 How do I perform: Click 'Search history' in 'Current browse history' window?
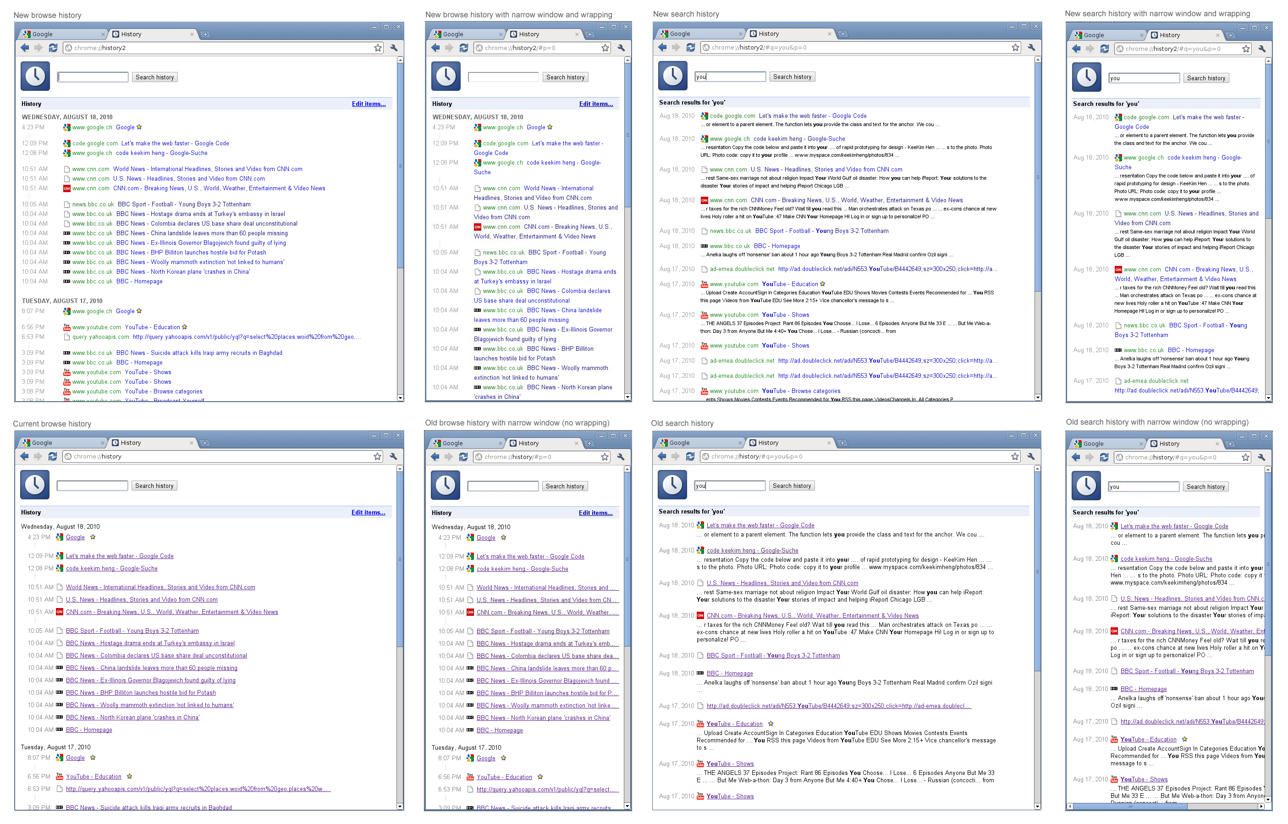pyautogui.click(x=154, y=486)
